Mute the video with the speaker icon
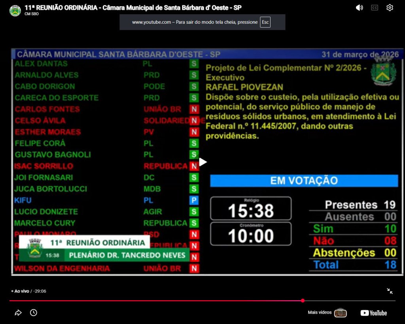This screenshot has width=405, height=324. [x=359, y=8]
